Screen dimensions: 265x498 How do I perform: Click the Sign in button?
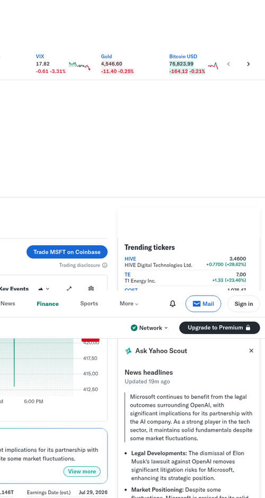point(244,304)
